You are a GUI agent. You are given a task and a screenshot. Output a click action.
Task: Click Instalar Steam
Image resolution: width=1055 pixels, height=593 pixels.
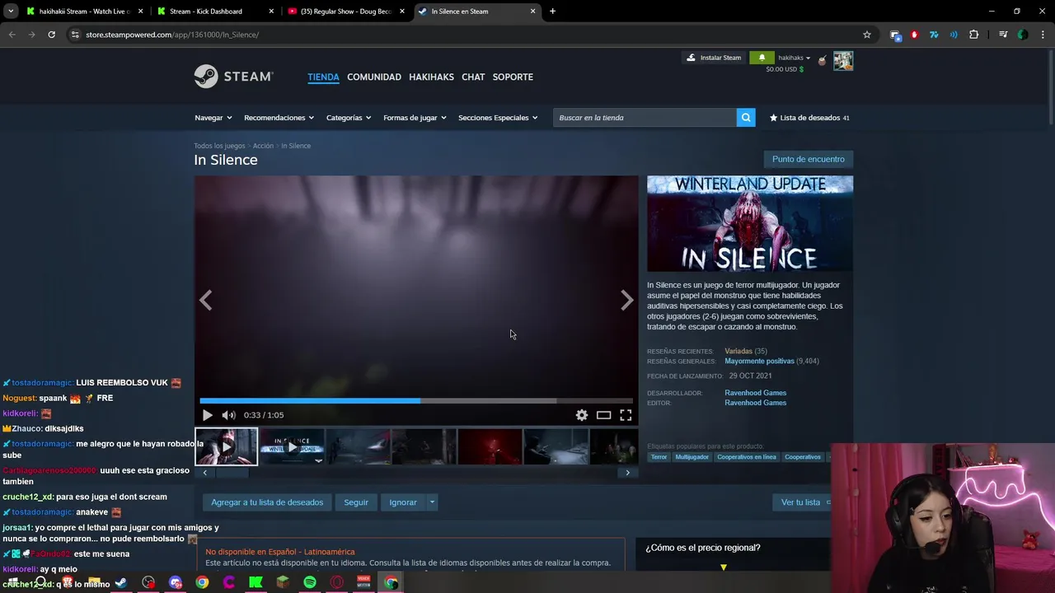714,58
